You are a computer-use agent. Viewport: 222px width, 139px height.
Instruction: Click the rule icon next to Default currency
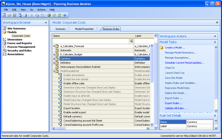point(60,116)
